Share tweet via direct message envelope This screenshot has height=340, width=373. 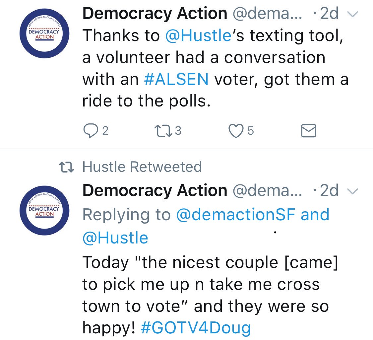[x=308, y=131]
